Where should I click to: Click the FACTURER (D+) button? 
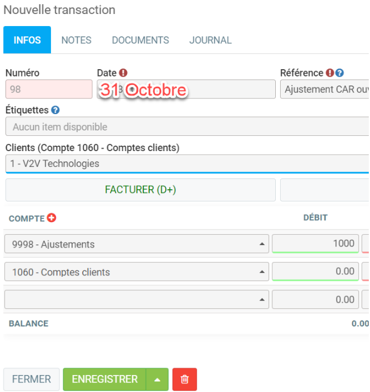(x=140, y=190)
